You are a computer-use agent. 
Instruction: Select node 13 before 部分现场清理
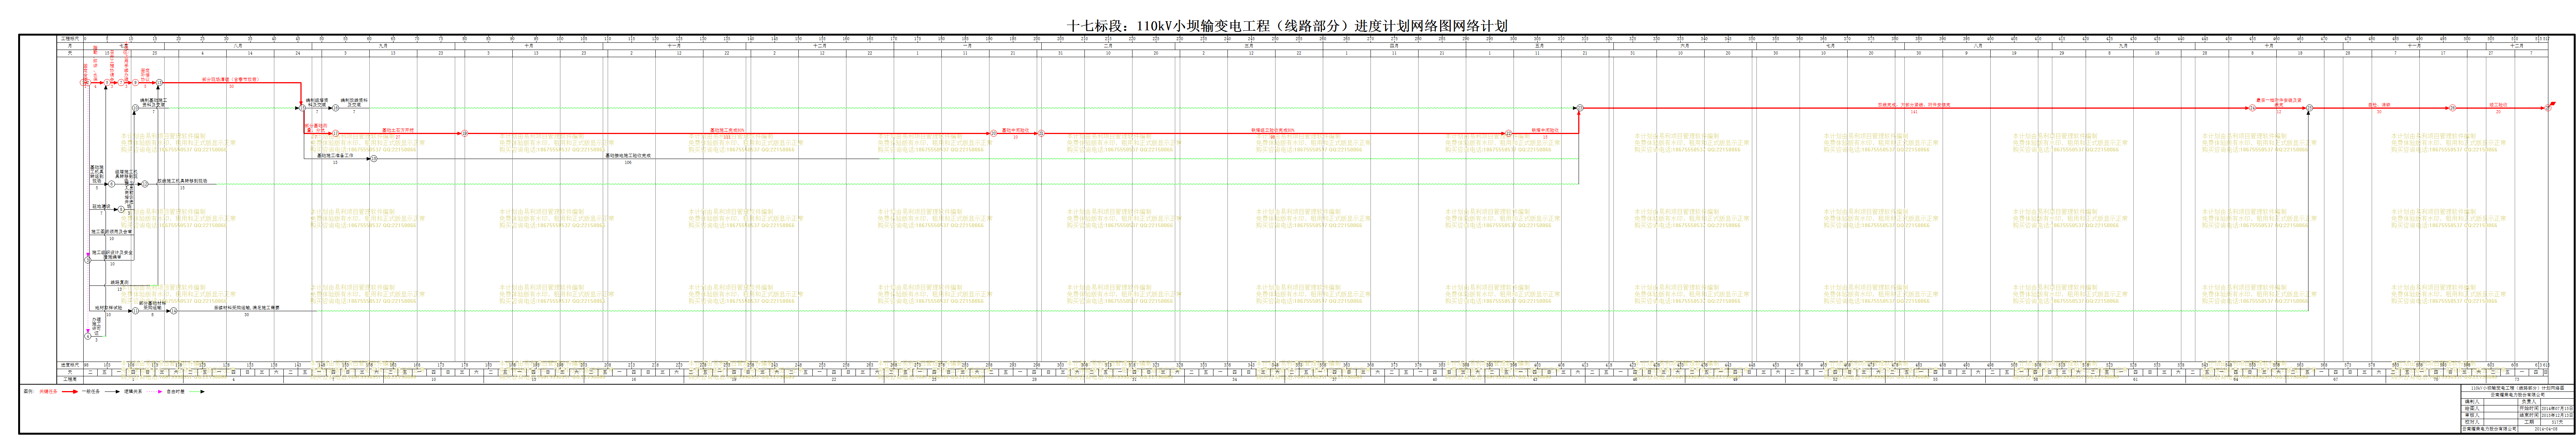coord(159,83)
